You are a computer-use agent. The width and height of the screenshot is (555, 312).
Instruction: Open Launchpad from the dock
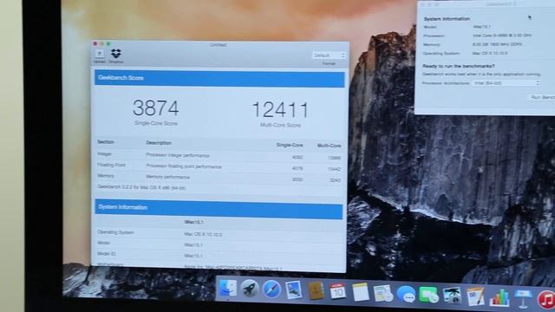(250, 289)
